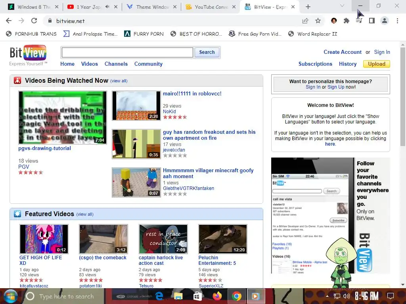Switch to Chrome in the taskbar
The image size is (406, 304).
tap(236, 296)
